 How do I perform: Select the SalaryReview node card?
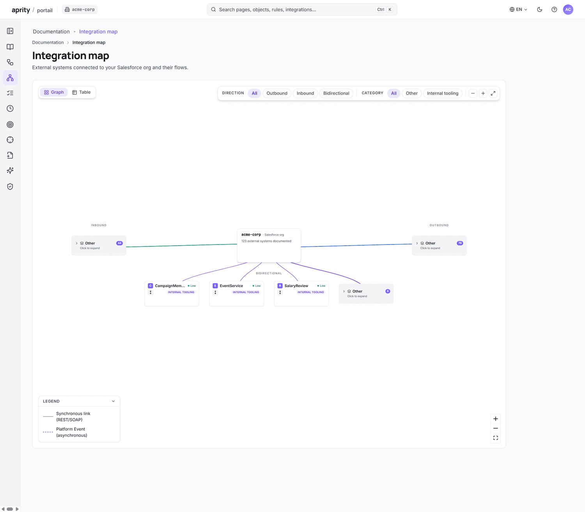pyautogui.click(x=301, y=294)
